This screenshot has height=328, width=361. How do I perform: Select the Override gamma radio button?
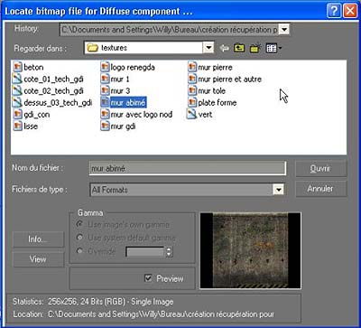[79, 251]
